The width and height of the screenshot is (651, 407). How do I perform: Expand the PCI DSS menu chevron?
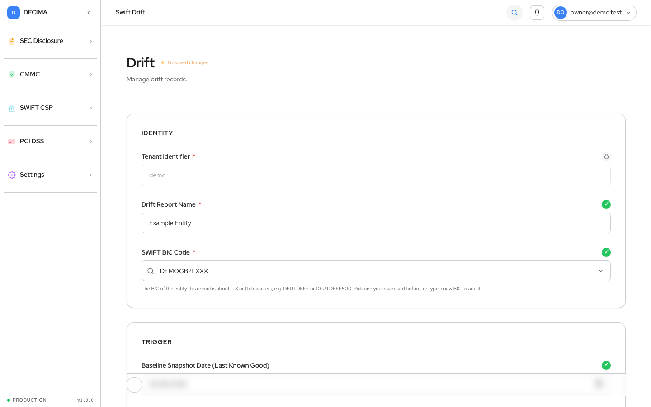91,142
